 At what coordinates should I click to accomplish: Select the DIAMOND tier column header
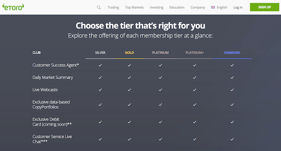[x=232, y=53]
